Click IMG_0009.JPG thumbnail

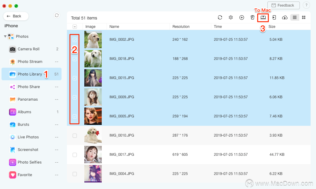coord(93,97)
